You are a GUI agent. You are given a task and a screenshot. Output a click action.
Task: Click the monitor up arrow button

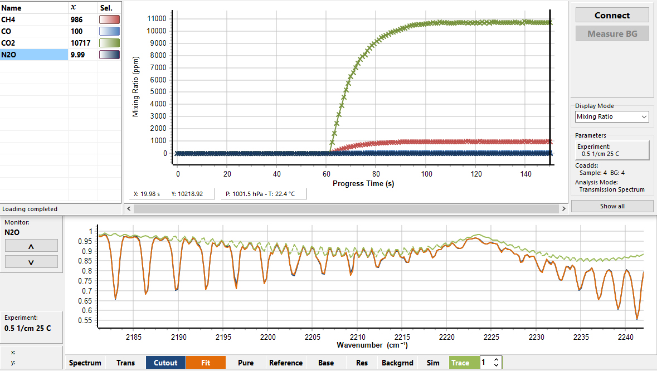tap(31, 246)
